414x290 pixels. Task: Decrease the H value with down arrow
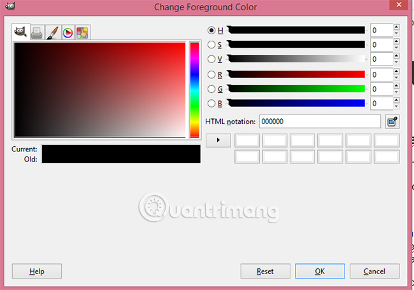pos(396,34)
